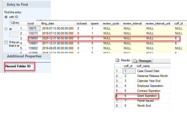Click the filing_date column header
The width and height of the screenshot is (187, 131).
click(x=58, y=23)
